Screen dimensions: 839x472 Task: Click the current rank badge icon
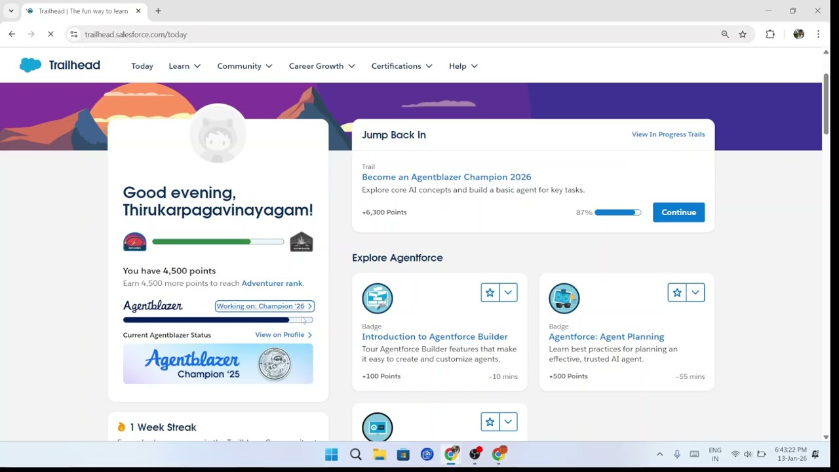(x=134, y=242)
